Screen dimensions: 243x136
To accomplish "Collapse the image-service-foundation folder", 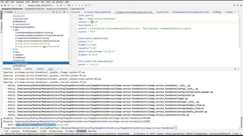I will 9,27.
